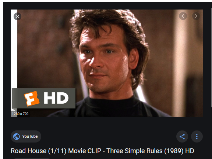Open the three-dot more options menu
The width and height of the screenshot is (212, 159).
[197, 137]
